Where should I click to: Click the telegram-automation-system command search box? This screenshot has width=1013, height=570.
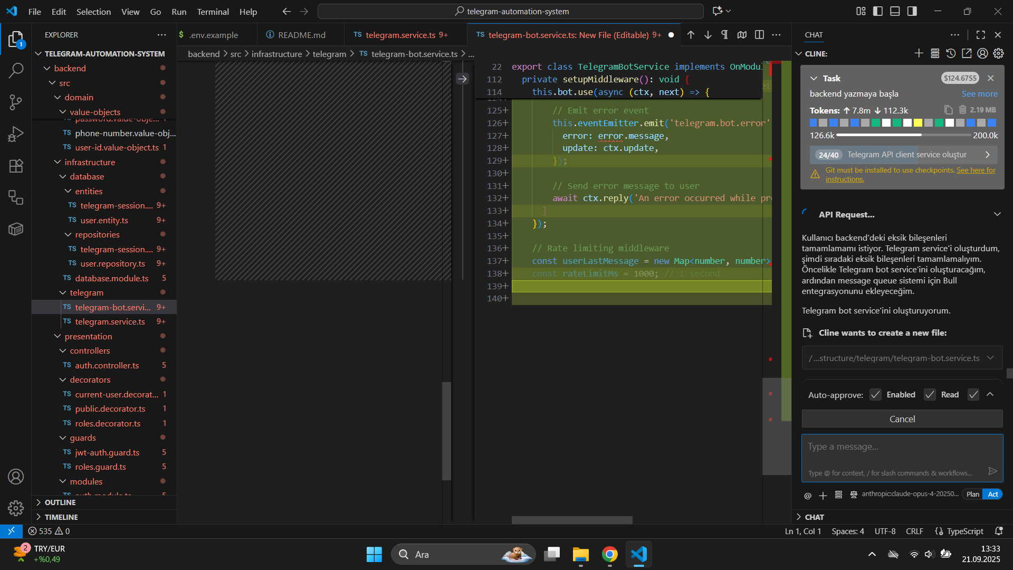(x=511, y=11)
